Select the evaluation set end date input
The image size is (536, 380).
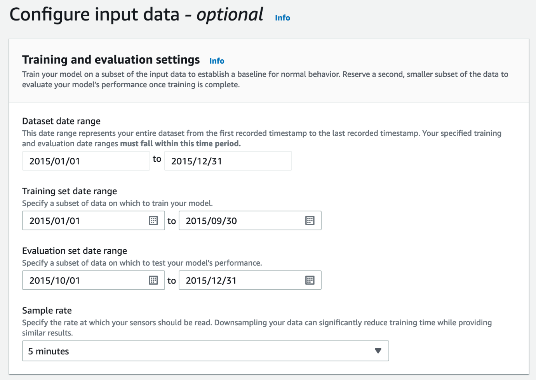coord(241,280)
